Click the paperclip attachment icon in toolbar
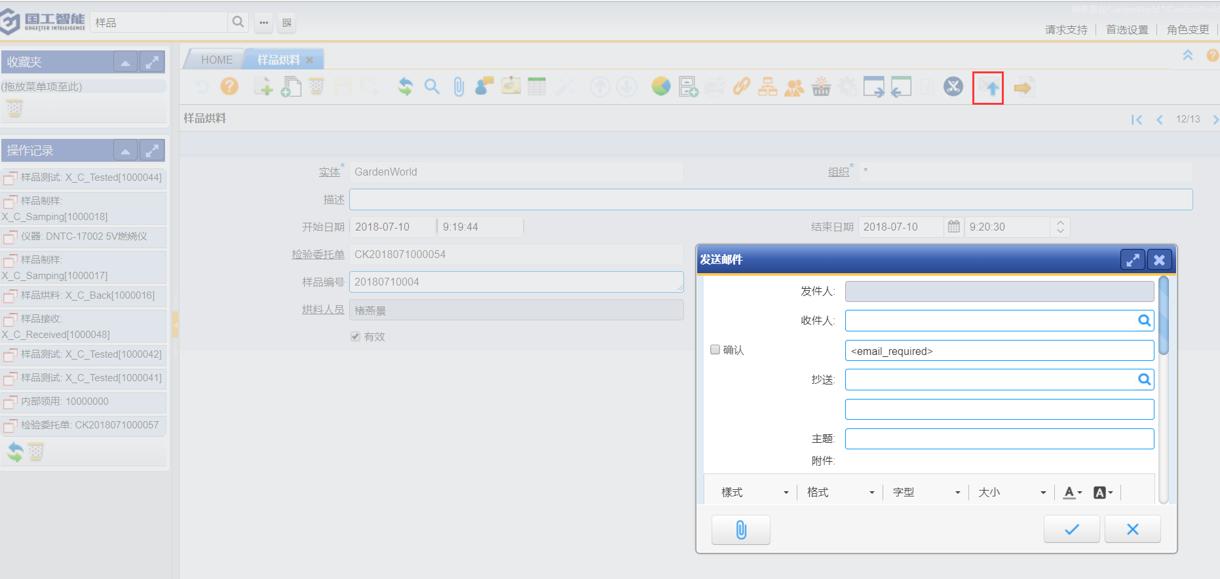This screenshot has height=579, width=1220. 459,86
